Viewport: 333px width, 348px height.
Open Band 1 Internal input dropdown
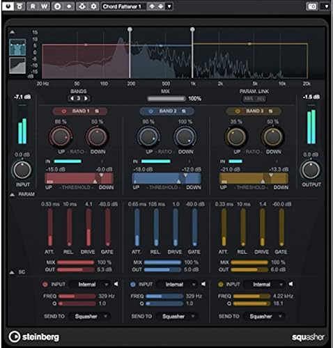[90, 285]
